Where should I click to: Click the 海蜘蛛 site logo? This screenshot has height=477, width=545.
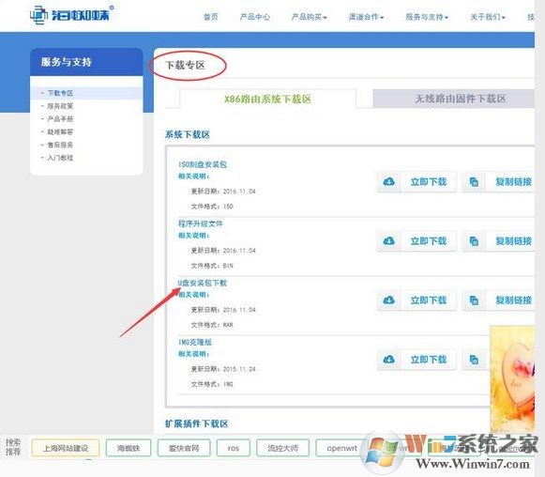(71, 15)
